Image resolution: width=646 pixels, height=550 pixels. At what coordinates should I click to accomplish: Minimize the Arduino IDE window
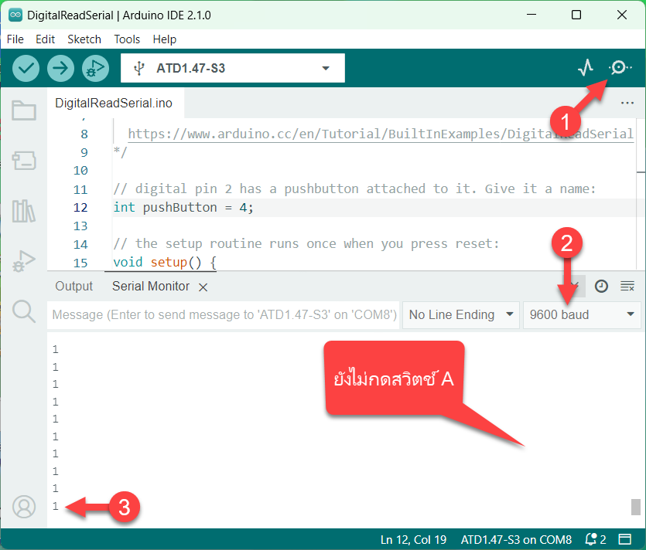pyautogui.click(x=531, y=15)
